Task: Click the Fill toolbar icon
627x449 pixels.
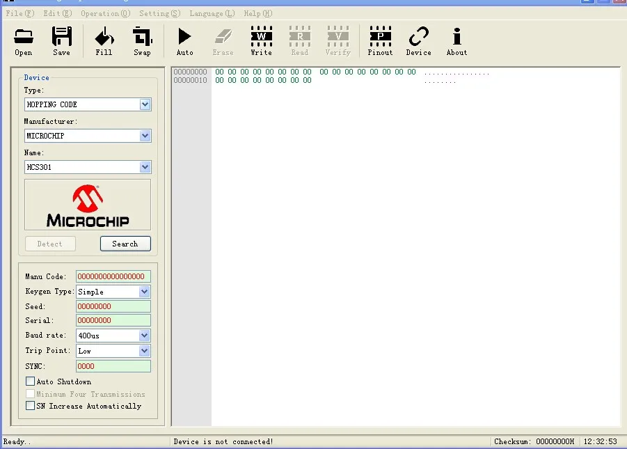Action: click(104, 40)
